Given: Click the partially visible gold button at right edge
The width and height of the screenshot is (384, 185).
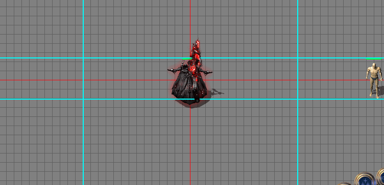Looking at the screenshot, I should click(x=380, y=176).
